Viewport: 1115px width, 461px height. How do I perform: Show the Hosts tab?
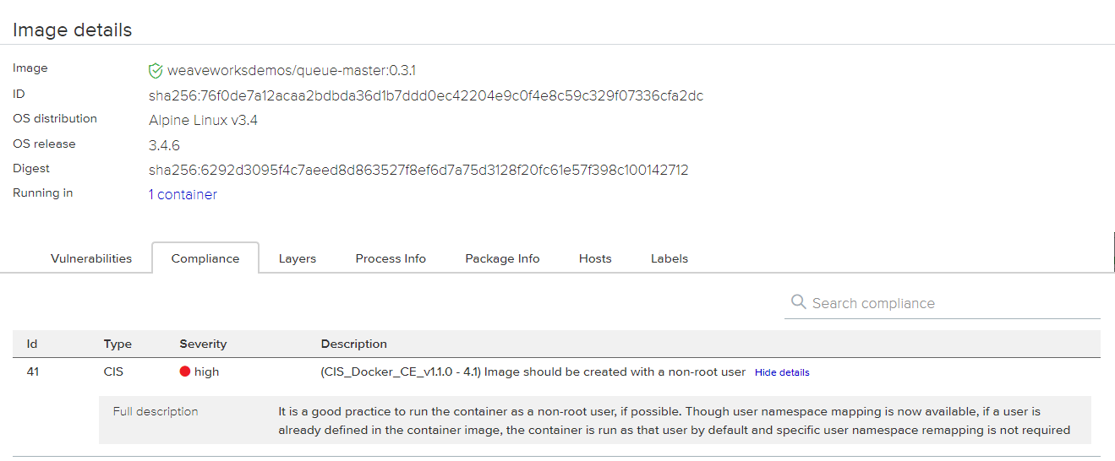point(595,258)
